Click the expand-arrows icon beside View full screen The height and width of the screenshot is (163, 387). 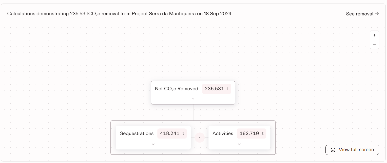coord(333,150)
